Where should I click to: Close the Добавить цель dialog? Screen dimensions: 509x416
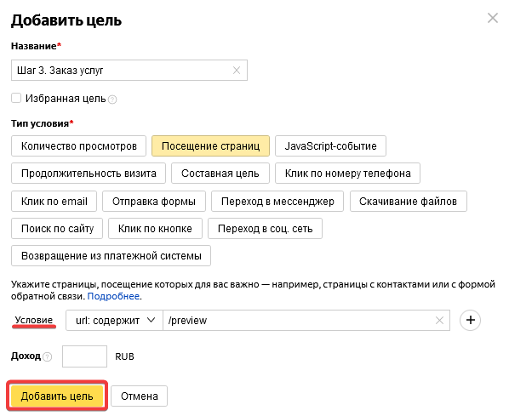pos(493,18)
